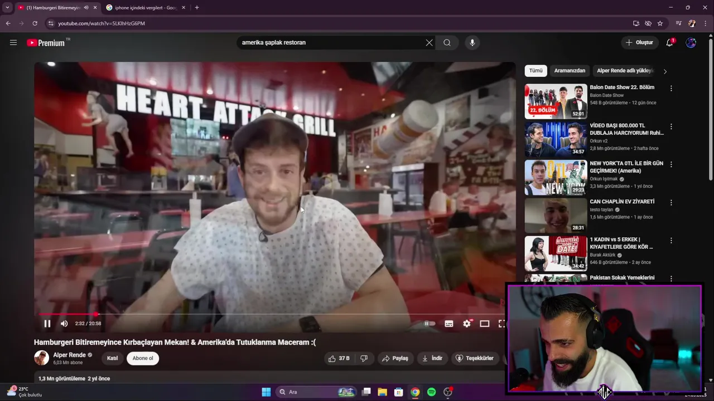Viewport: 714px width, 401px height.
Task: Subscribe with the Abone ol button
Action: point(143,358)
